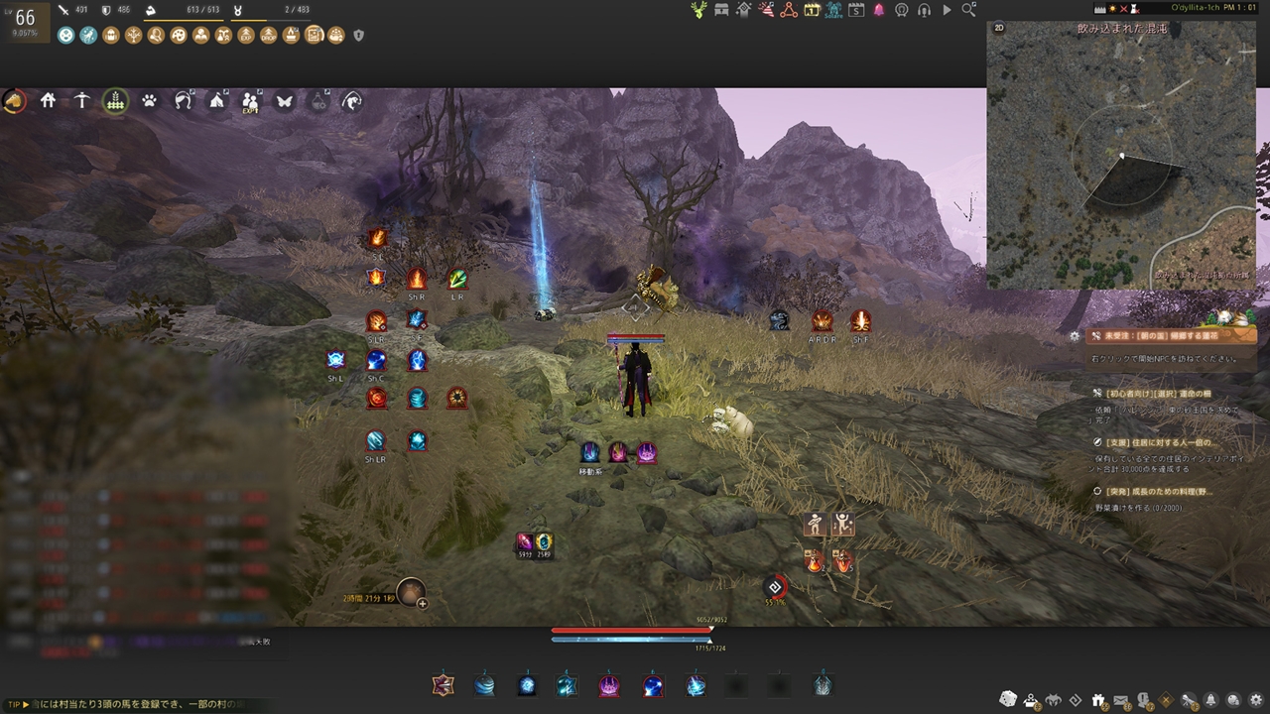Click the bottom-bar grey bell icon
The image size is (1270, 714).
point(1210,700)
